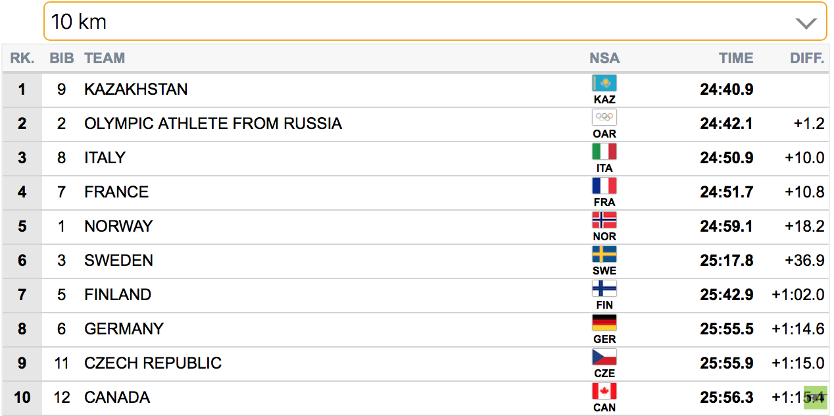This screenshot has height=416, width=834.
Task: Open the 10 km distance dropdown
Action: pyautogui.click(x=435, y=22)
